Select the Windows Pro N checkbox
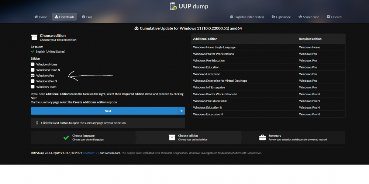The image size is (369, 184). [33, 81]
